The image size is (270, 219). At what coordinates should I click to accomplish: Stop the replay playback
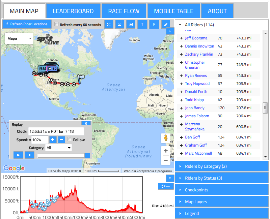click(29, 155)
